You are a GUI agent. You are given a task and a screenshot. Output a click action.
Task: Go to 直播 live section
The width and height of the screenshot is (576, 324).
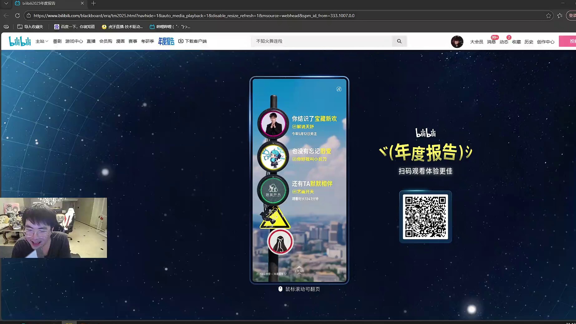click(91, 41)
